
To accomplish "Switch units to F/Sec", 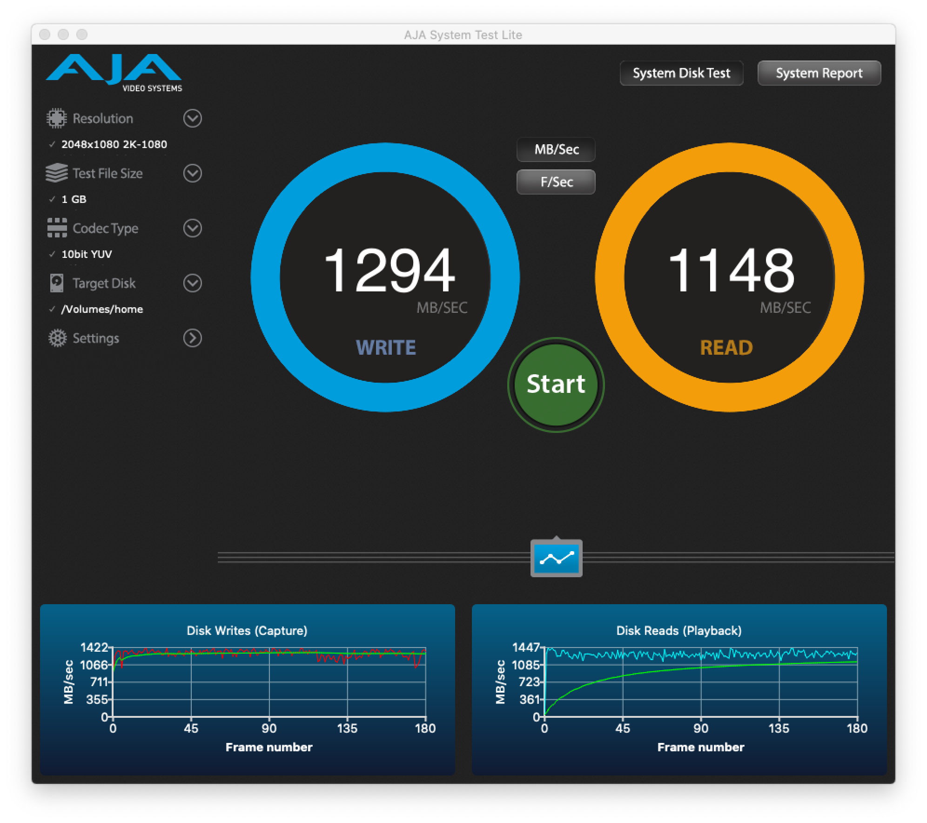I will (x=556, y=182).
